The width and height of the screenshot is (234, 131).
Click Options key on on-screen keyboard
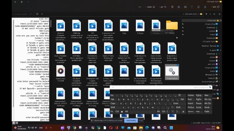pos(191,111)
